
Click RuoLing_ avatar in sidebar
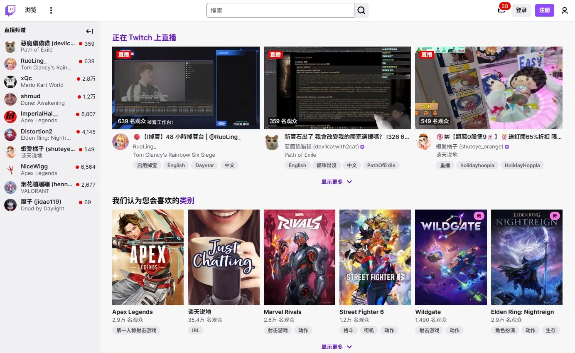click(10, 64)
